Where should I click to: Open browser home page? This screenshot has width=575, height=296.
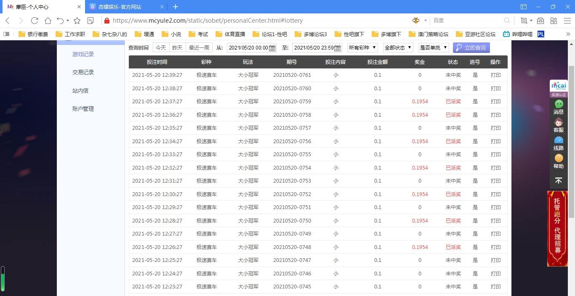[x=48, y=21]
